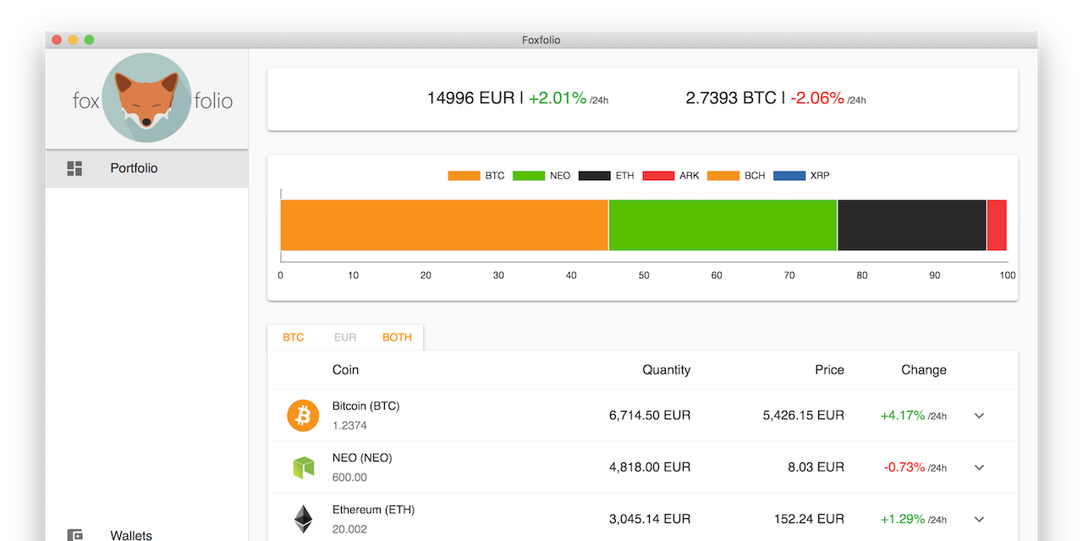Click the black ETH bar segment

click(912, 226)
